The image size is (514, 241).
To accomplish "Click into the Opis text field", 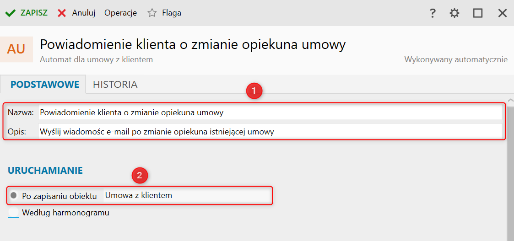I will coord(269,132).
